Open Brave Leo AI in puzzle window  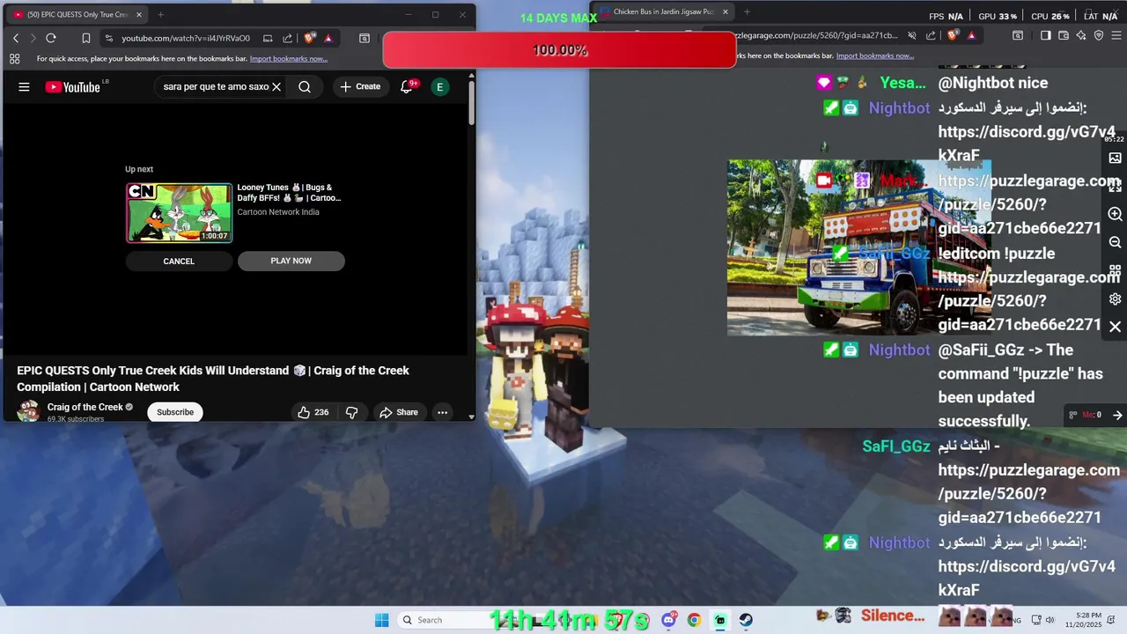pos(1081,36)
